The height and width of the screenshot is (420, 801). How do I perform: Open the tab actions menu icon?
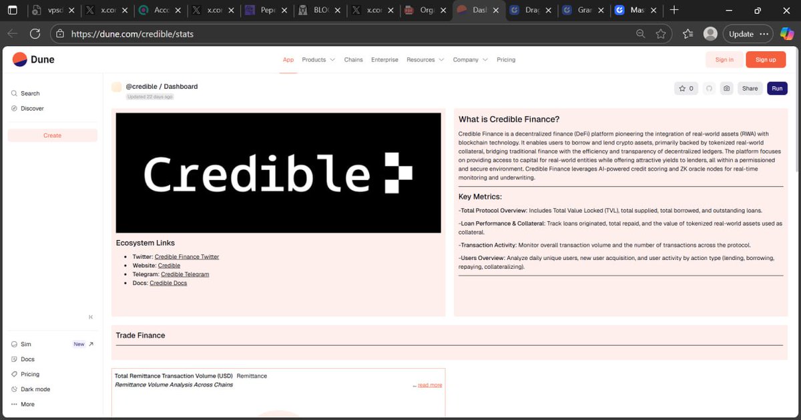pos(12,11)
